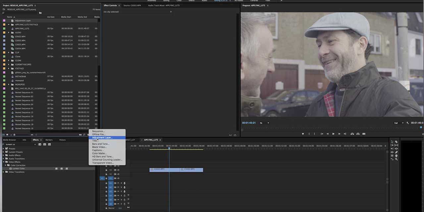Choose Transparent Video menu entry
Viewport: 424px width, 212px height.
[107, 163]
